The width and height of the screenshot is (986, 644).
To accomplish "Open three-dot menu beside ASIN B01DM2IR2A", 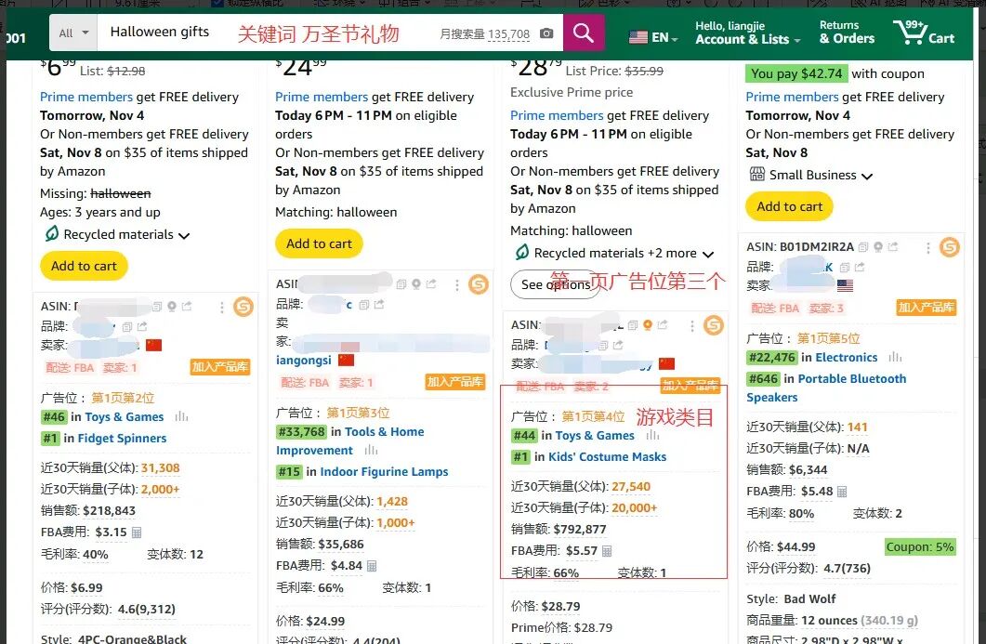I will click(x=928, y=248).
